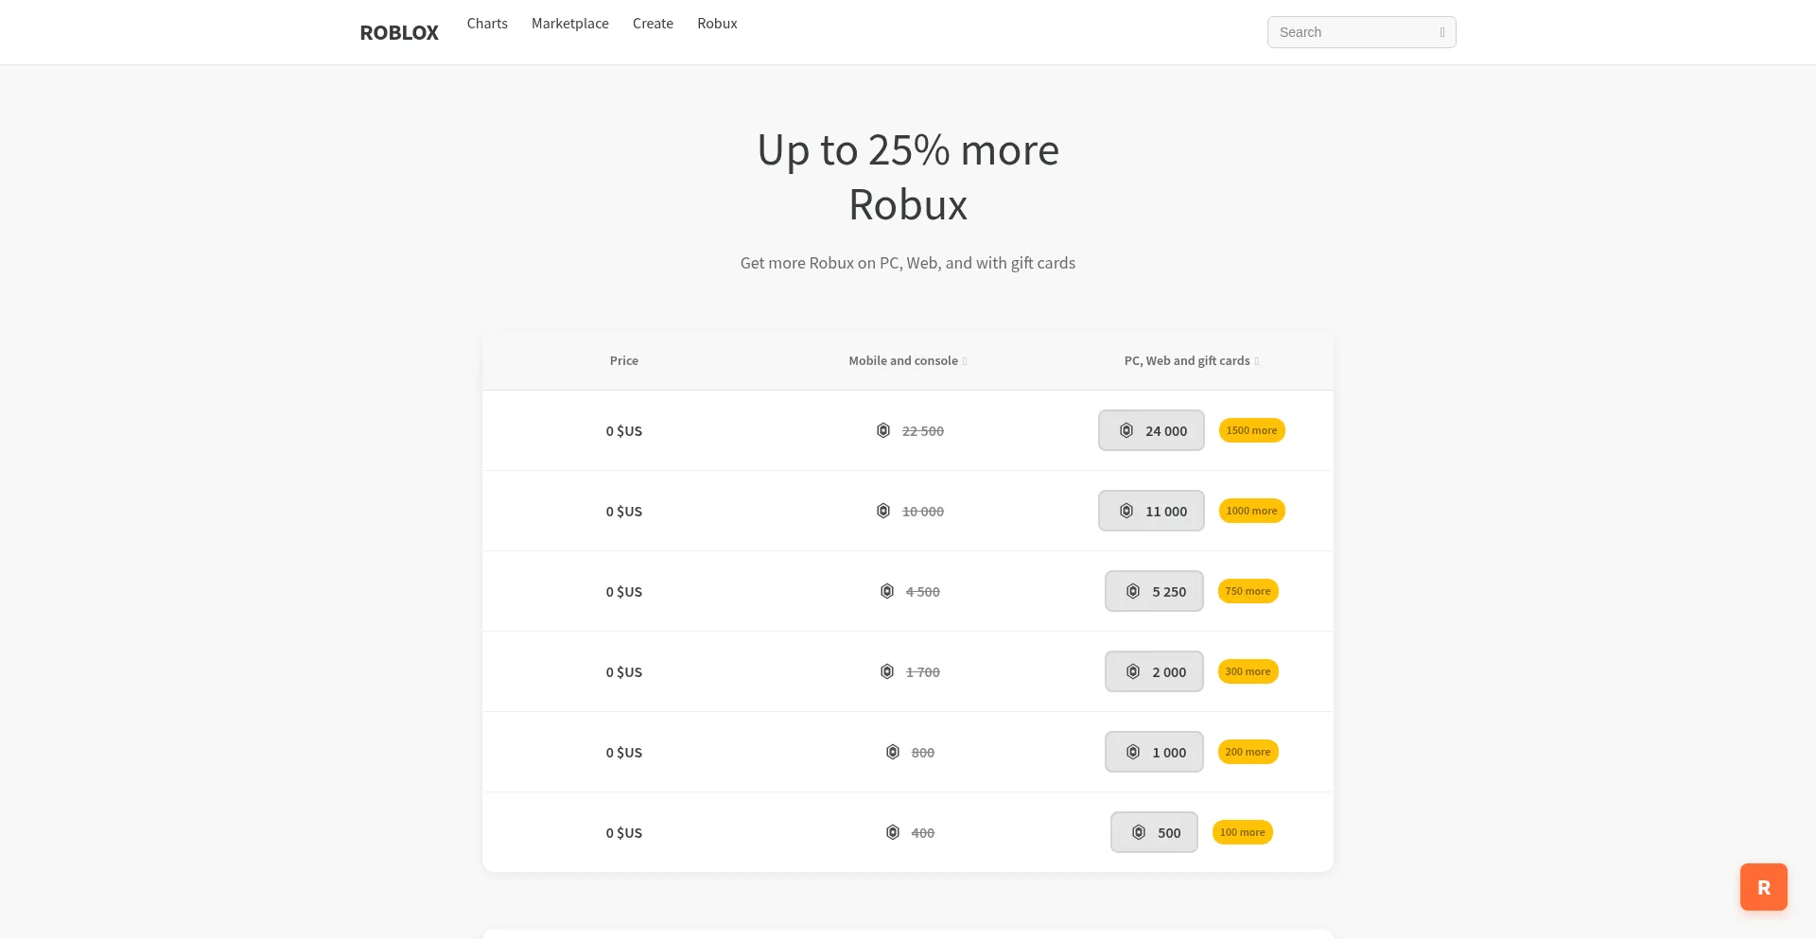
Task: Focus the Search input field
Action: coord(1353,32)
